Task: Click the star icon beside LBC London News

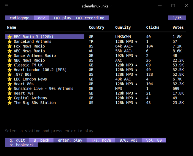Action: coord(10,79)
